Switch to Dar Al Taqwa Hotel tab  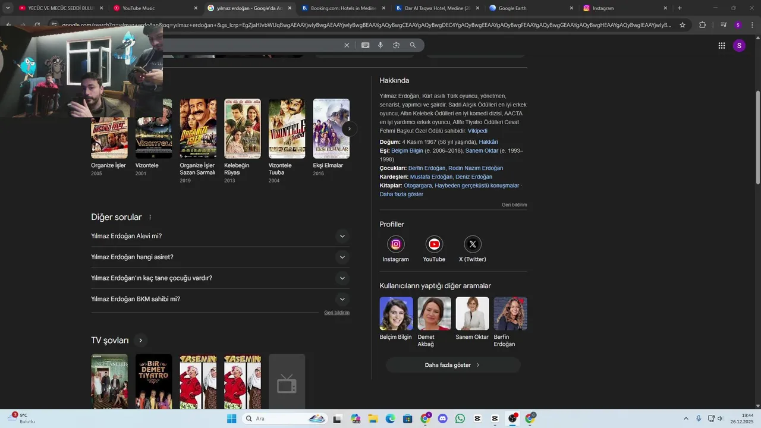pyautogui.click(x=437, y=8)
